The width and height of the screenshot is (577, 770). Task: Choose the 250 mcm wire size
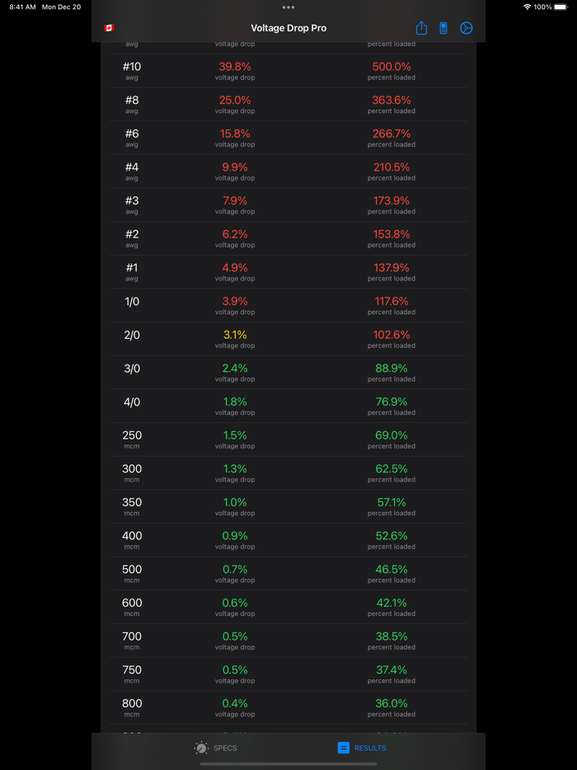click(132, 439)
